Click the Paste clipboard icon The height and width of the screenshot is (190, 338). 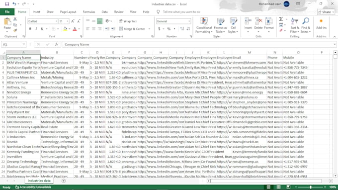click(x=7, y=22)
